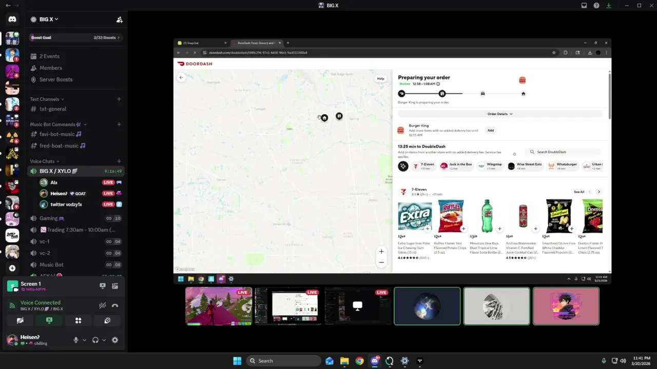Open Settings gear from the taskbar

(x=404, y=361)
